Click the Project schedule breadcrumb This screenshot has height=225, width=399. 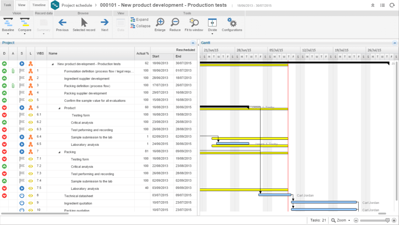pyautogui.click(x=77, y=5)
